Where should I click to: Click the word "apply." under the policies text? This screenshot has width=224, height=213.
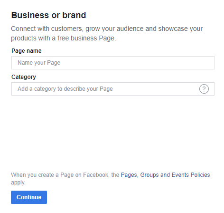click(18, 183)
